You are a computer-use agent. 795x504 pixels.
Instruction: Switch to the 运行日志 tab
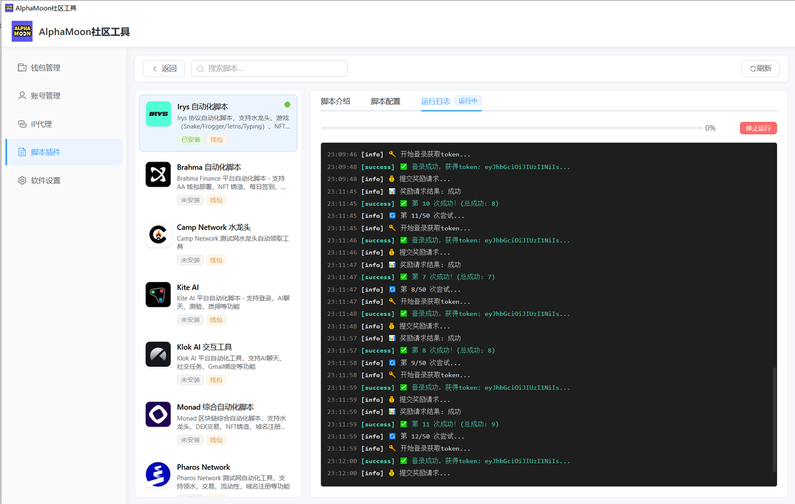[436, 101]
